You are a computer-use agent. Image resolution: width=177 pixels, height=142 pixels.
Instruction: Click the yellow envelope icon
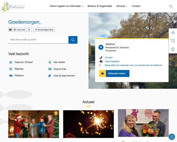[102, 73]
